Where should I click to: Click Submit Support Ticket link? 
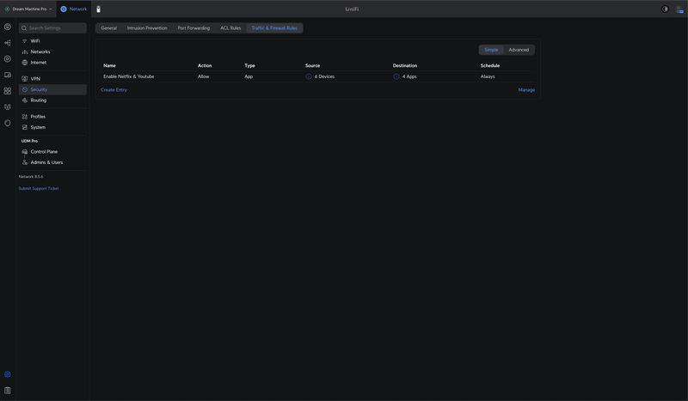tap(39, 188)
